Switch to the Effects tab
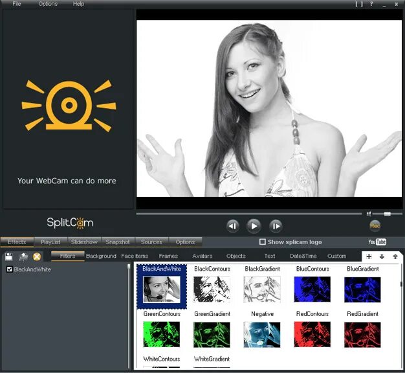This screenshot has width=405, height=373. 17,242
